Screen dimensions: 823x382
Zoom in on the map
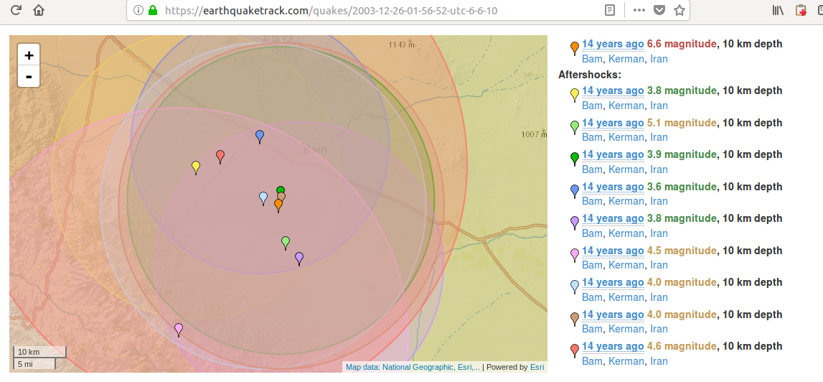click(29, 55)
